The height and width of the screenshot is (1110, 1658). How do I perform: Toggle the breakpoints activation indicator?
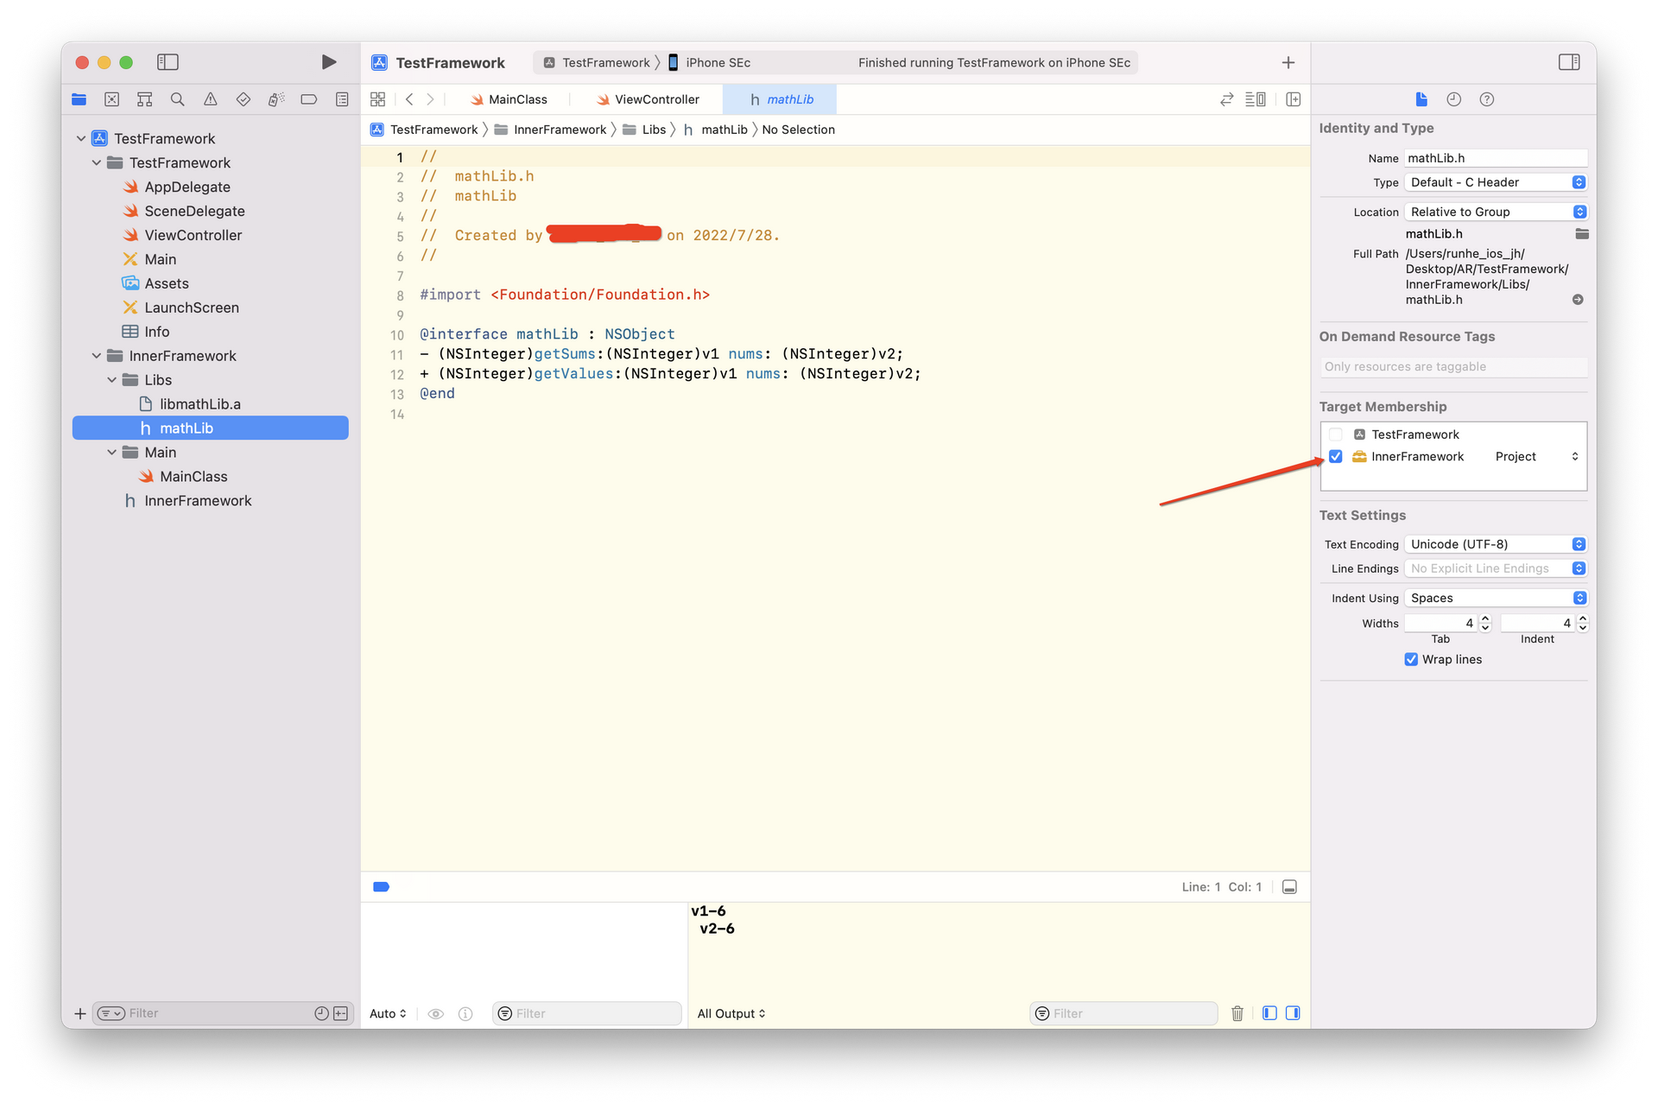pos(381,887)
